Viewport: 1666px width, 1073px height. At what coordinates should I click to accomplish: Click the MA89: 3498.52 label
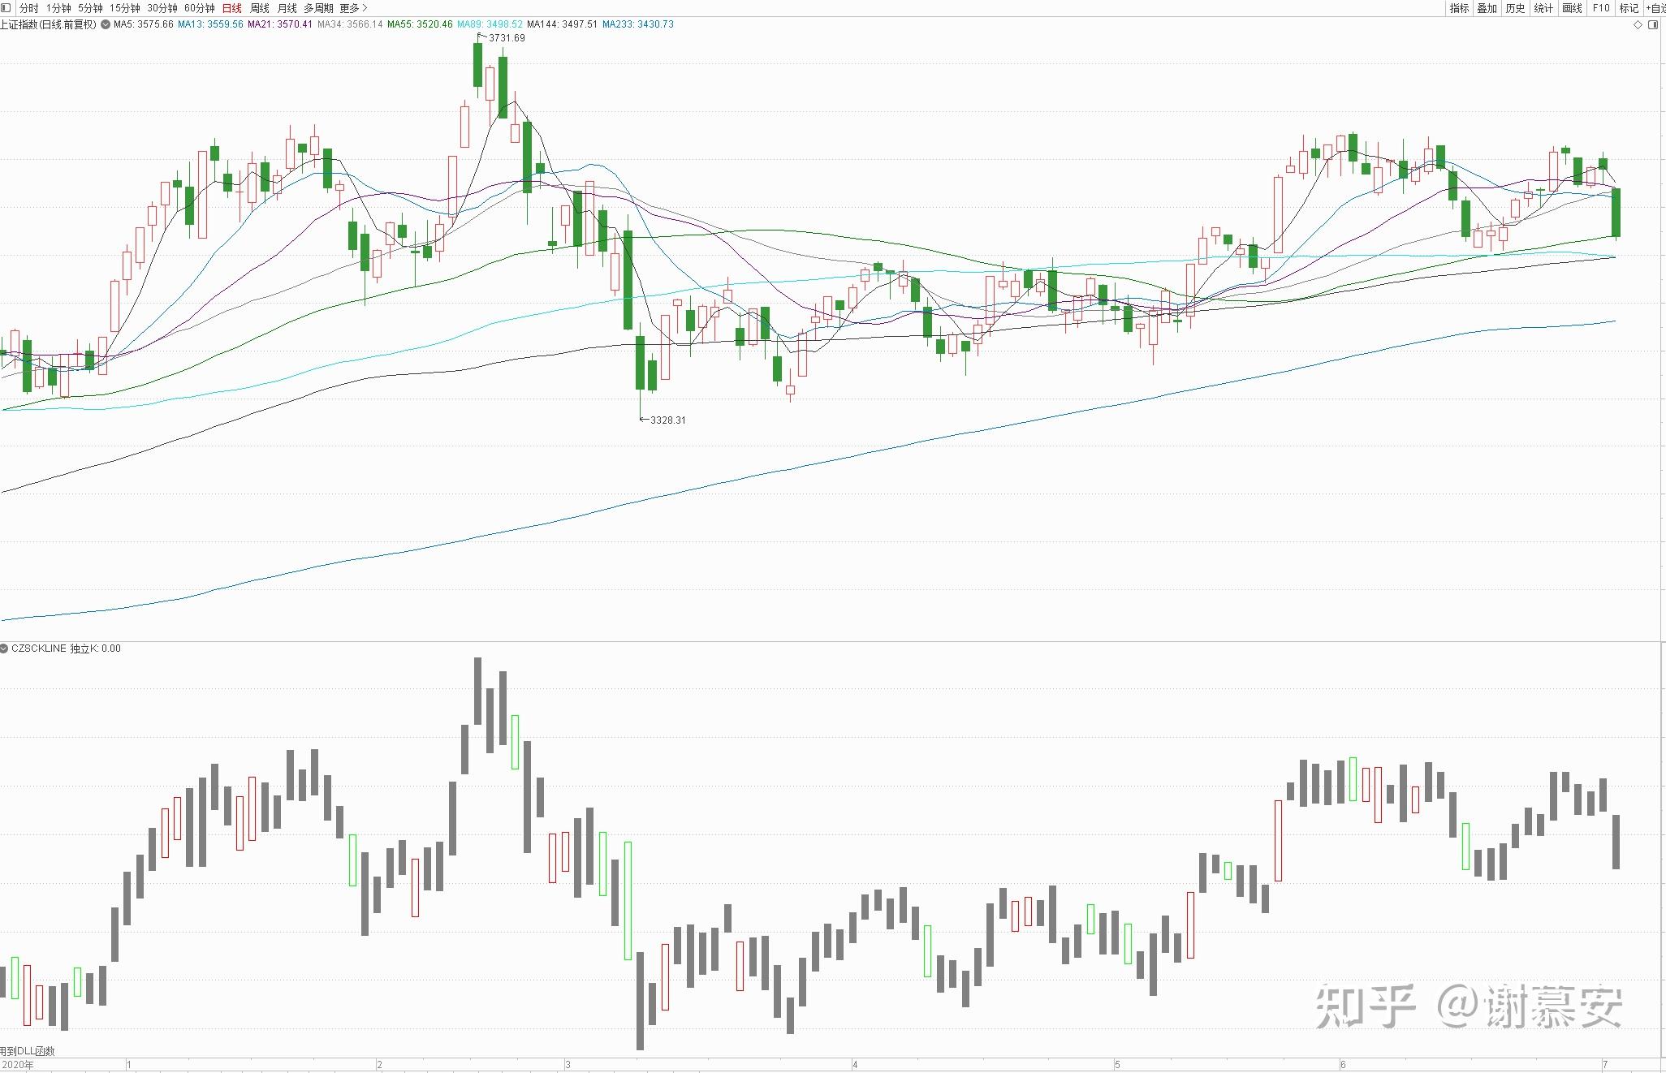[x=490, y=24]
